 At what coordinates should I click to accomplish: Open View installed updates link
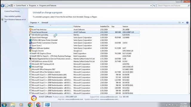tap(13, 16)
